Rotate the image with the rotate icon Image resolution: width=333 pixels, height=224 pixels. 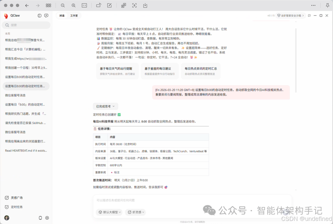99,6
